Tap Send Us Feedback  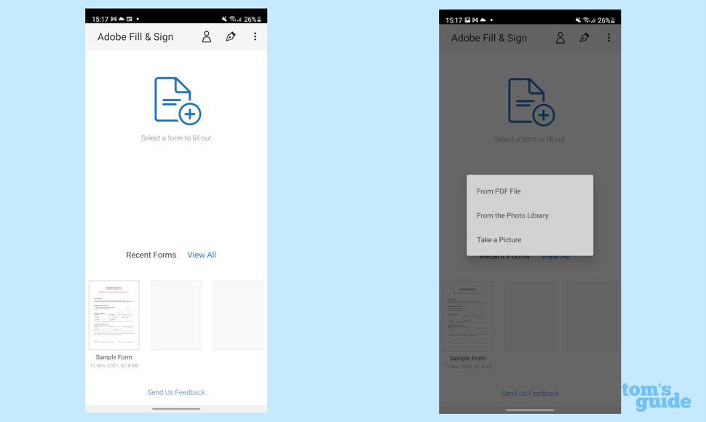[x=175, y=391]
